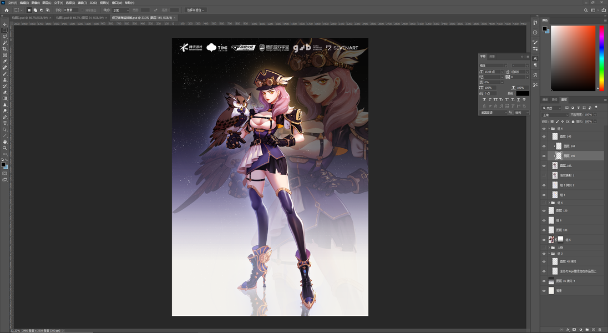Viewport: 608px width, 333px height.
Task: Click the hue slider strip in Color panel
Action: [601, 58]
